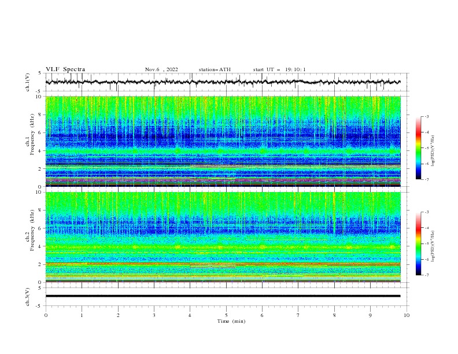This screenshot has height=354, width=458.
Task: Click the "station=ATH" label
Action: (x=215, y=69)
